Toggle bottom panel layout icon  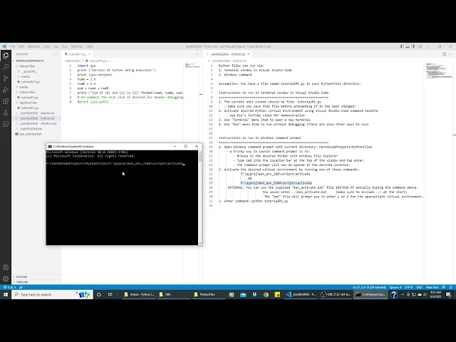click(x=408, y=46)
